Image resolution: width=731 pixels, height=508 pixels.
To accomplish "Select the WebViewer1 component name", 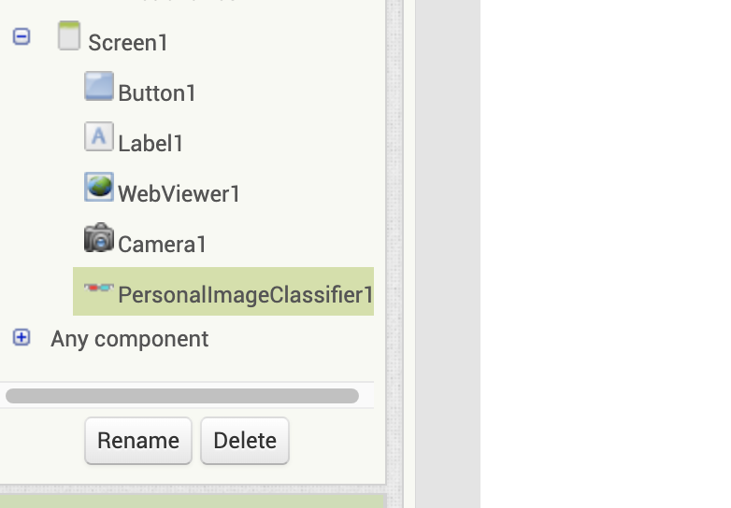I will 179,193.
